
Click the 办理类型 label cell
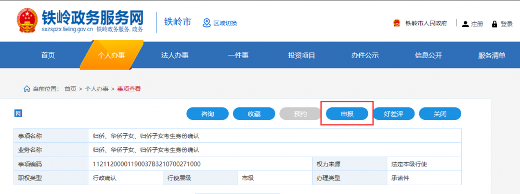point(349,178)
